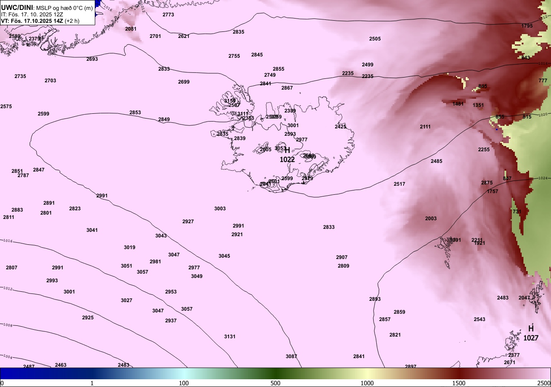Click the 2927 value

(188, 222)
